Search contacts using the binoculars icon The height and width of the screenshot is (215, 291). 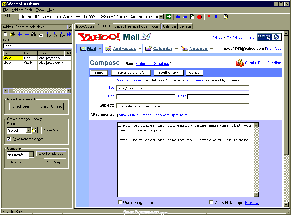tap(34, 34)
